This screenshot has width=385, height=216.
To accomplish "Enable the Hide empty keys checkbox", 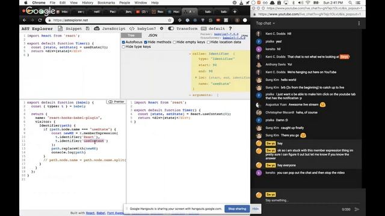I will pyautogui.click(x=174, y=42).
